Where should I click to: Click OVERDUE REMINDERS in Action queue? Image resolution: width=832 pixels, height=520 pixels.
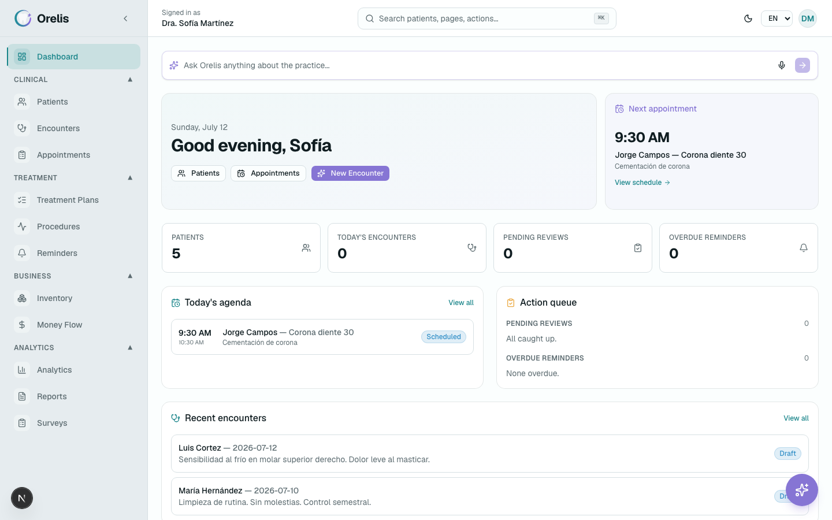coord(545,358)
